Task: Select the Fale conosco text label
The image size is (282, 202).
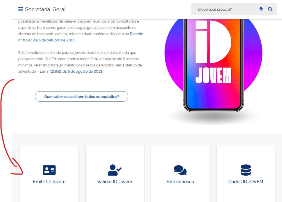Action: pyautogui.click(x=180, y=182)
